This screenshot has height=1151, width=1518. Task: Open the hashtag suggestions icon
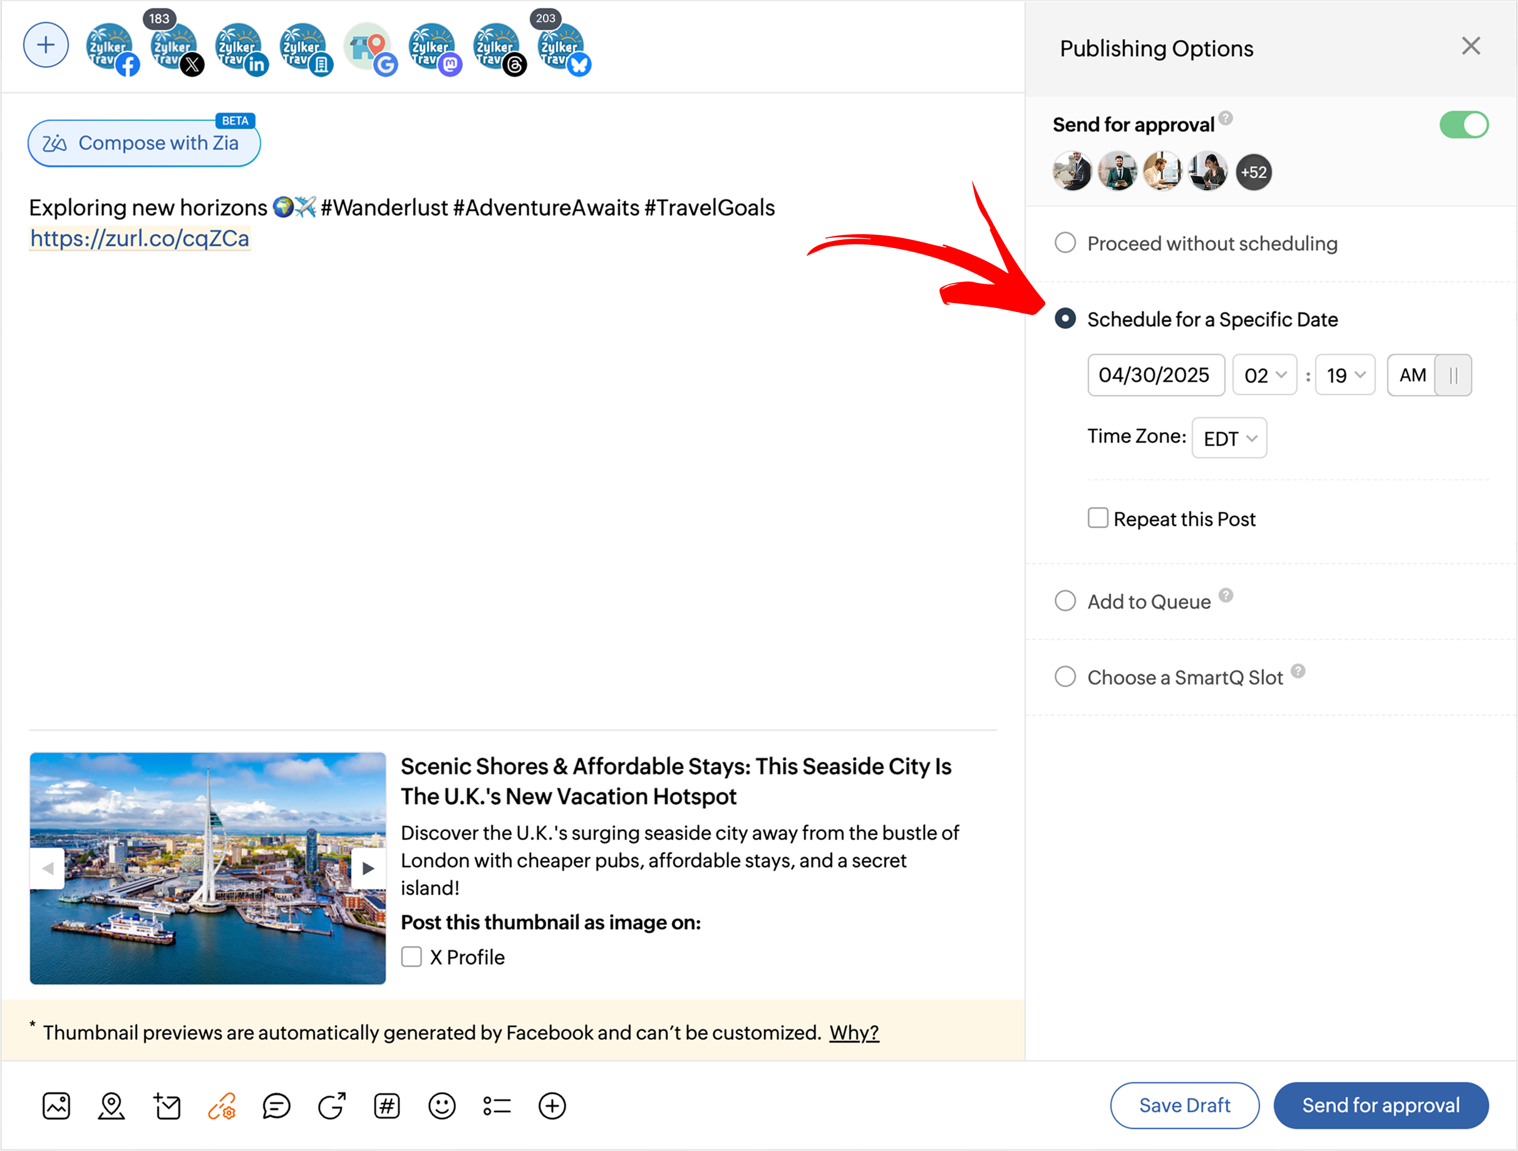click(x=387, y=1106)
